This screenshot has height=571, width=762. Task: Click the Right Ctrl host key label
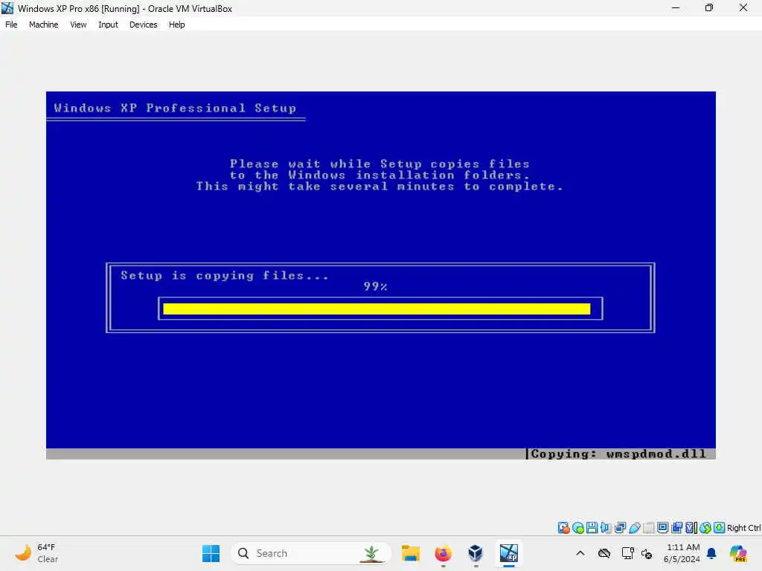pyautogui.click(x=743, y=528)
